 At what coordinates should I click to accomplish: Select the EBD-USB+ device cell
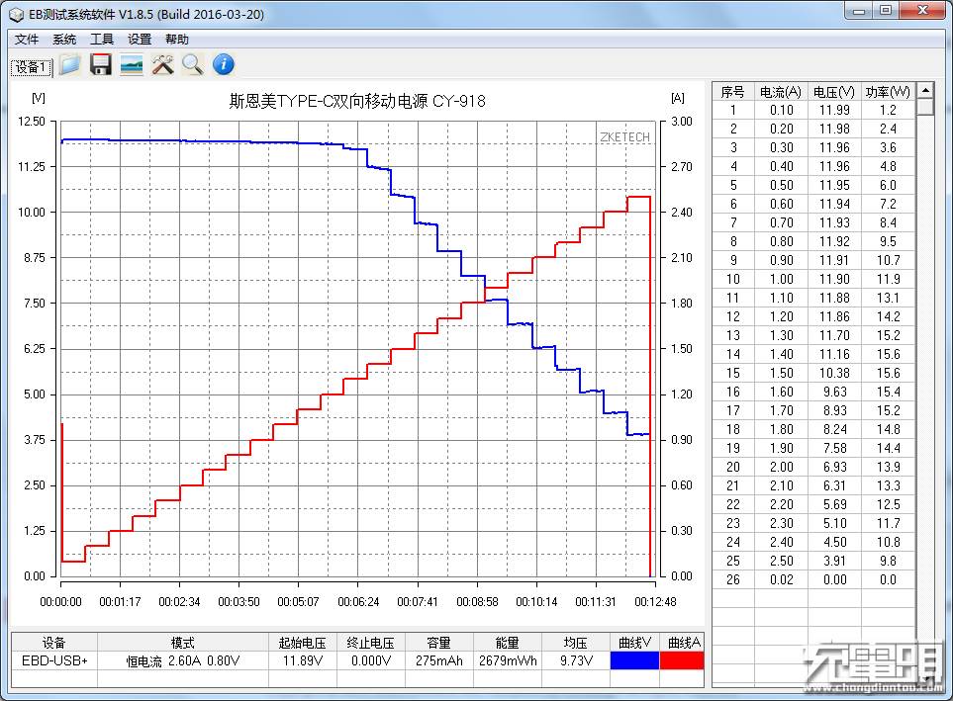tap(54, 660)
